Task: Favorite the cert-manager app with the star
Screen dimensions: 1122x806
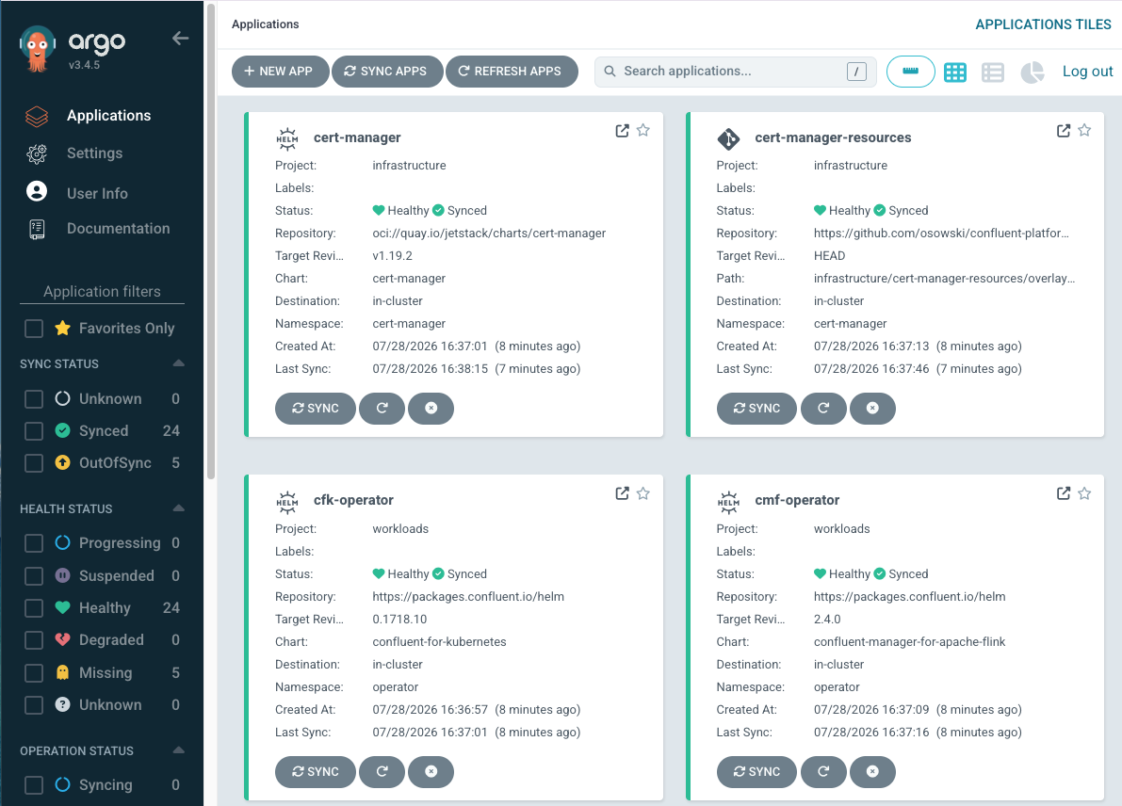Action: click(x=643, y=130)
